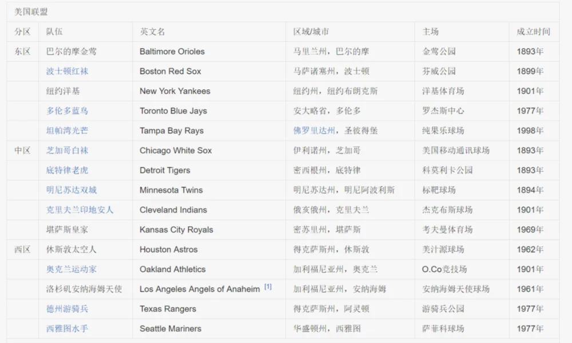Select the 萨菲科球场 stadium cell
572x343 pixels.
443,328
